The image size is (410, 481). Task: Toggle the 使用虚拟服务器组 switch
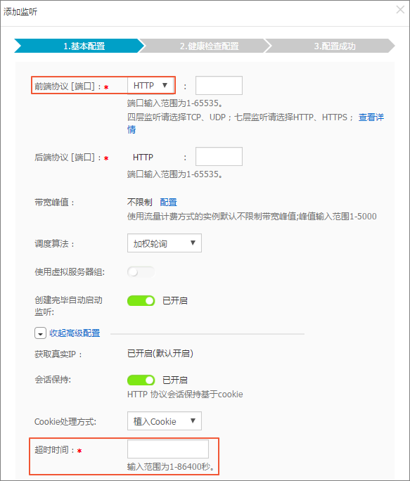141,271
